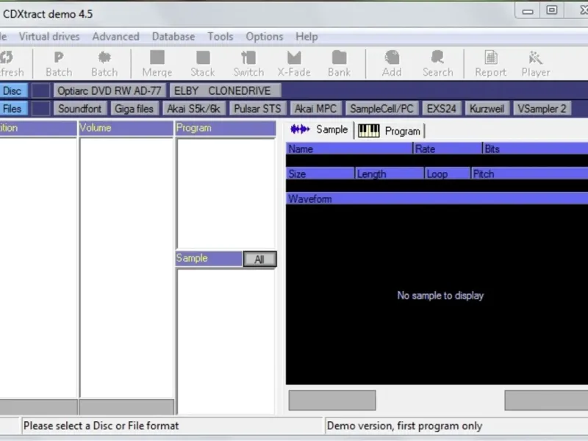Click the Bits column header
Viewport: 588px width, 441px height.
(x=536, y=149)
